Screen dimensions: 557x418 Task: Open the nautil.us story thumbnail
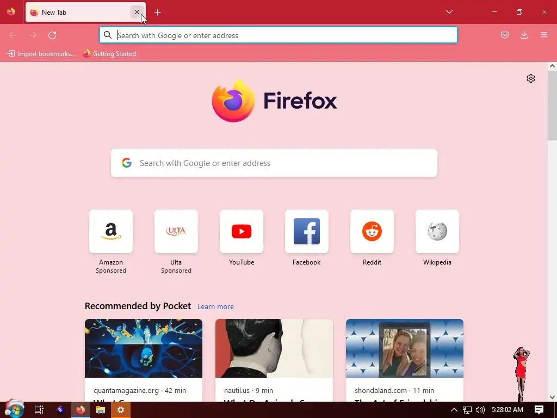coord(274,348)
